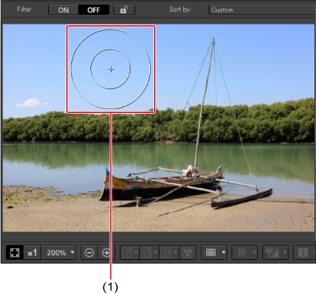
Task: Select the side-by-side comparison layout icon
Action: coord(149,253)
